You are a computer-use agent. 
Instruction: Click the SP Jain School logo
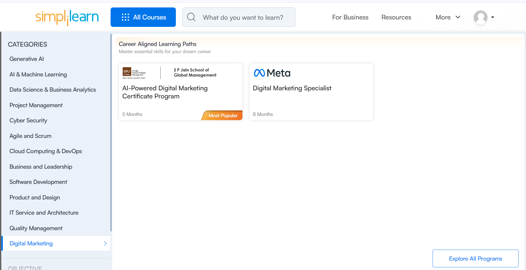pyautogui.click(x=134, y=73)
